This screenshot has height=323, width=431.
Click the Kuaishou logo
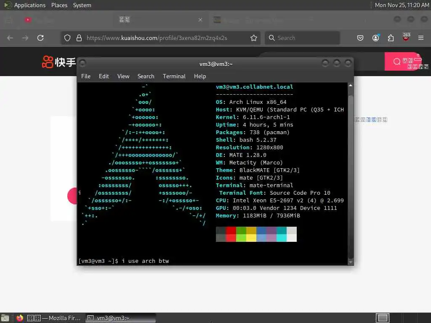pyautogui.click(x=59, y=62)
